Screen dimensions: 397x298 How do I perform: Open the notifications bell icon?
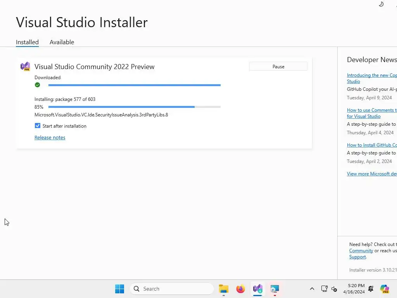click(371, 289)
